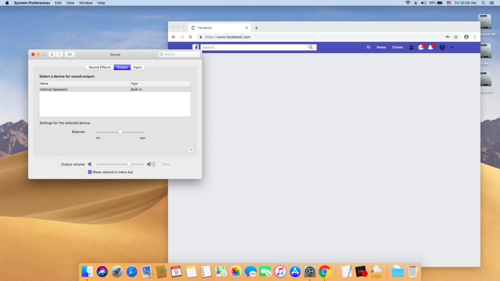The width and height of the screenshot is (500, 281).
Task: Switch to the Sound Effects tab
Action: pyautogui.click(x=100, y=67)
